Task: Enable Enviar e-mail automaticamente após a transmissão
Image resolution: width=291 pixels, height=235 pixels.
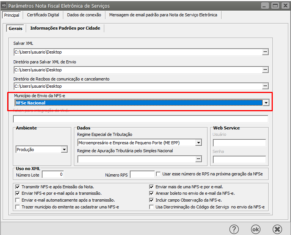Action: [x=17, y=200]
